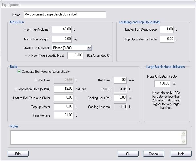Click the Evaporation Rate (5-15%) label

pos(33,89)
